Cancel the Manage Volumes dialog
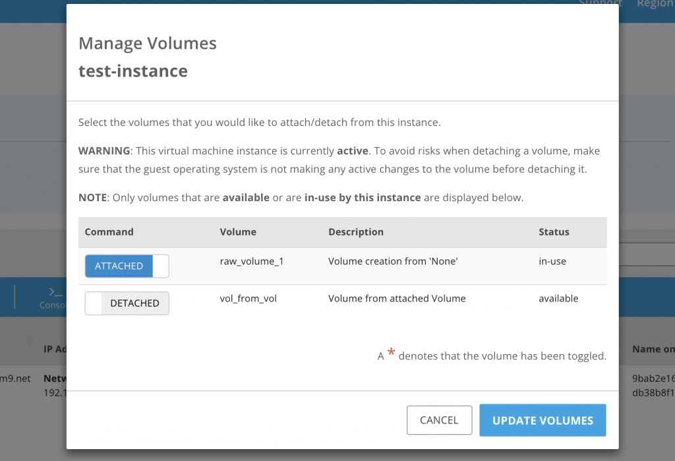 439,421
